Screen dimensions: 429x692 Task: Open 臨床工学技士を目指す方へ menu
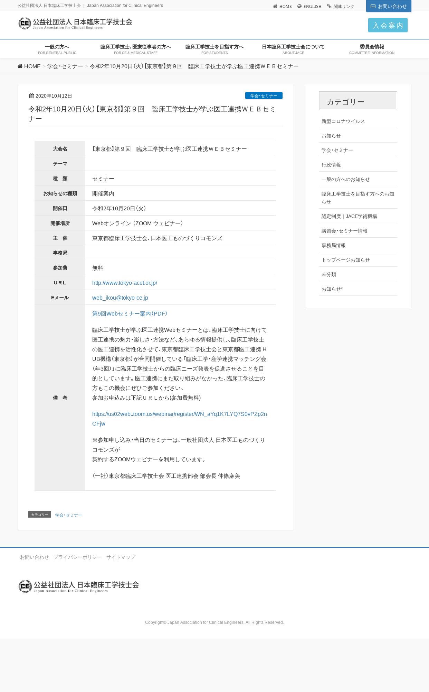point(214,49)
